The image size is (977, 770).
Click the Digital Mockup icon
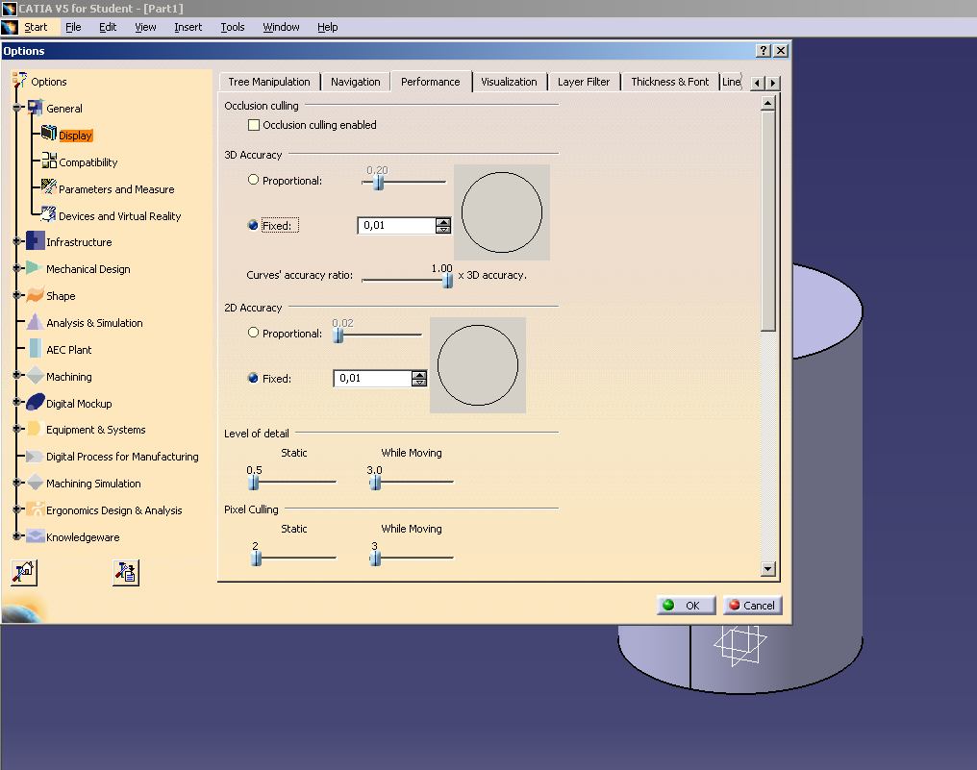(36, 403)
